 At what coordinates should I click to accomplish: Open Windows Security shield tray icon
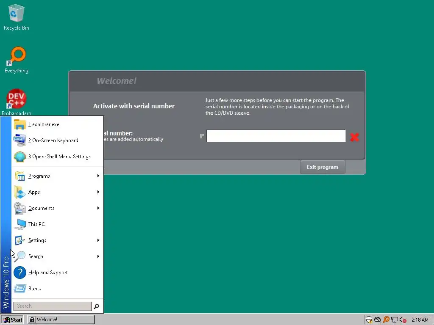[x=369, y=319]
